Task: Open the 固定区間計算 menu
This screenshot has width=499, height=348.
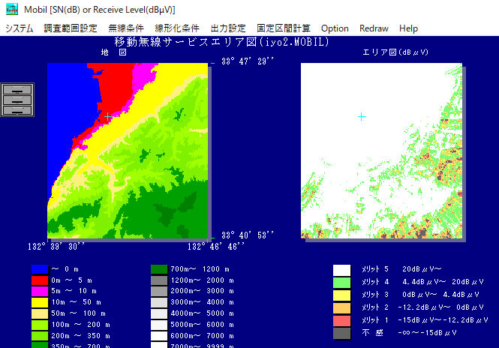Action: pyautogui.click(x=284, y=28)
